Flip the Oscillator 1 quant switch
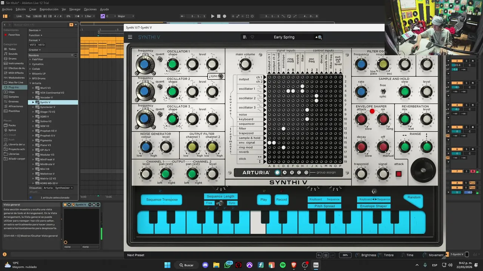The image size is (483, 271). pyautogui.click(x=160, y=59)
